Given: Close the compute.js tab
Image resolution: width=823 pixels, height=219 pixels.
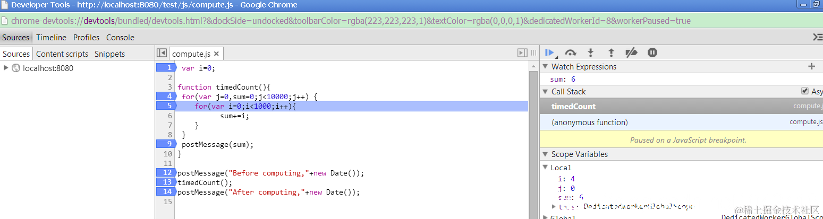Looking at the screenshot, I should (216, 54).
